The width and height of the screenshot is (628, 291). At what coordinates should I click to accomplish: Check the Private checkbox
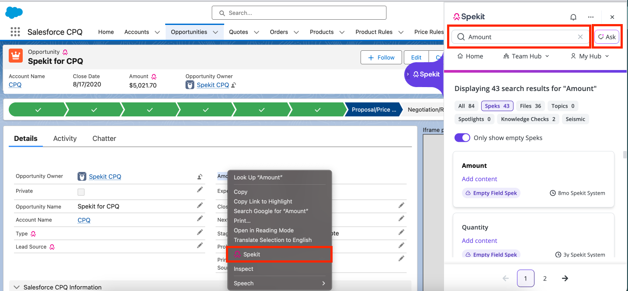[81, 192]
